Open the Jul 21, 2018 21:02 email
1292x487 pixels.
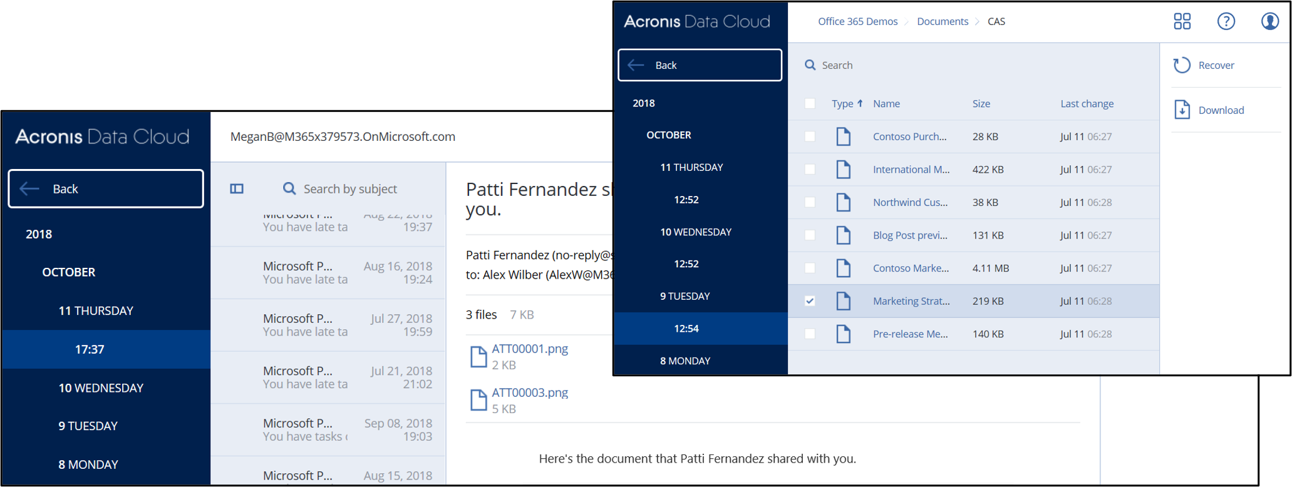(x=328, y=377)
